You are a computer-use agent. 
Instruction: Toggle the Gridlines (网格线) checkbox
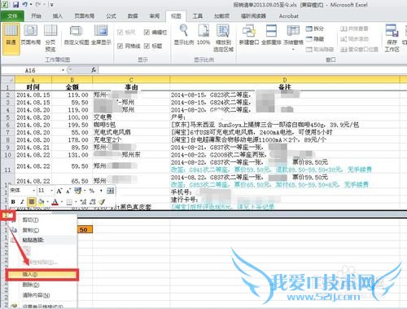[120, 46]
